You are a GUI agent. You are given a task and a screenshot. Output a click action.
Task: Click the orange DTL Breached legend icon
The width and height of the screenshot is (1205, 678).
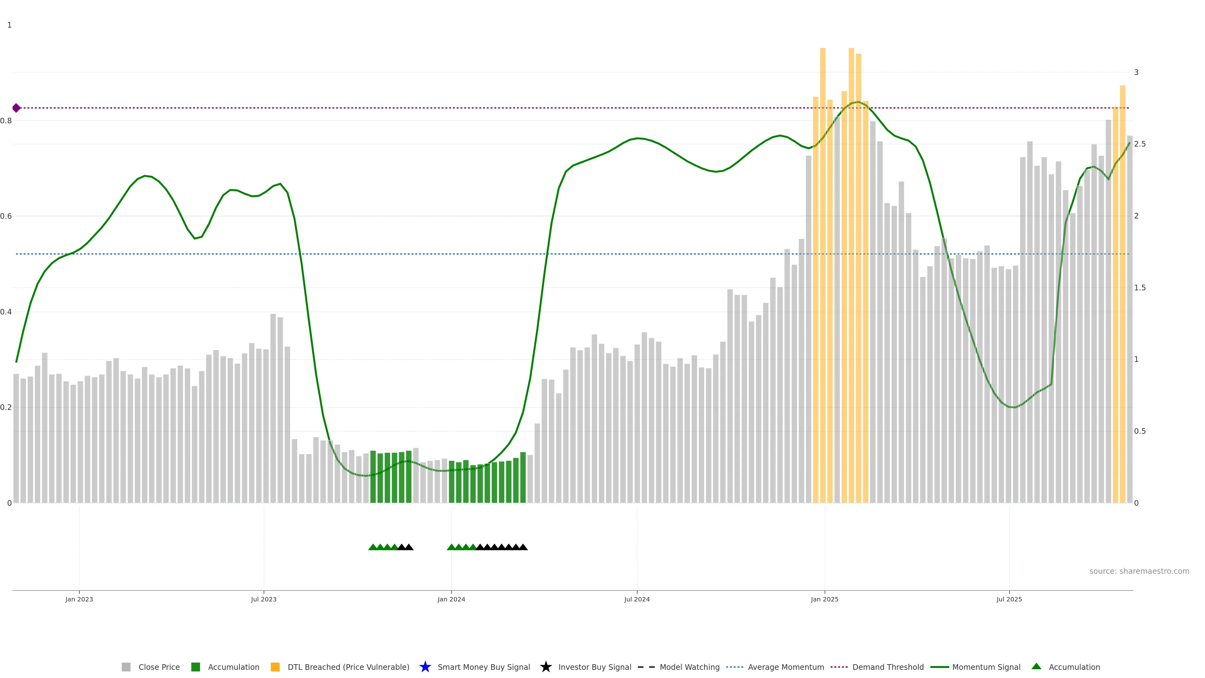275,667
